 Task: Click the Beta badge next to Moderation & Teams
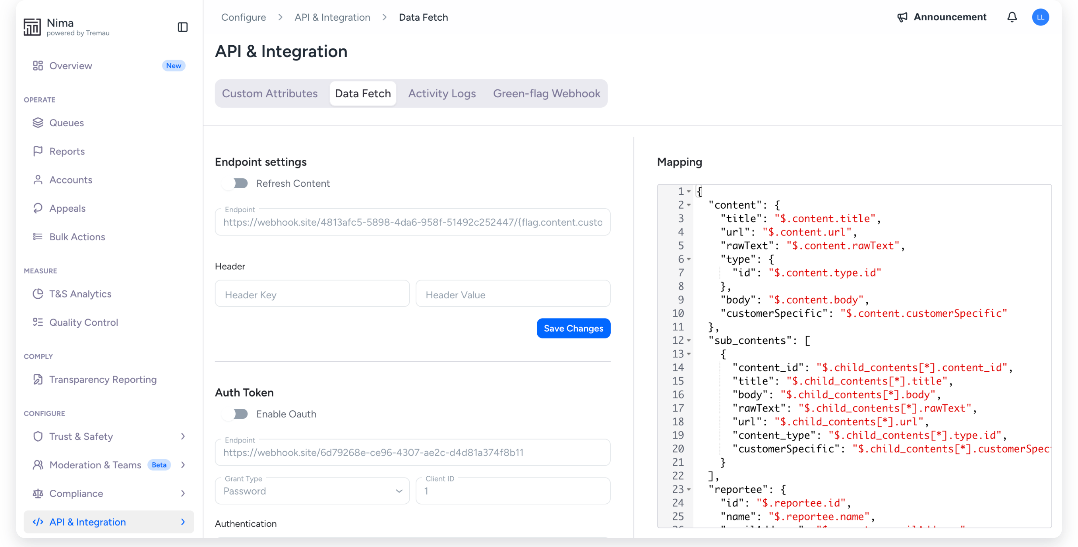click(x=159, y=464)
